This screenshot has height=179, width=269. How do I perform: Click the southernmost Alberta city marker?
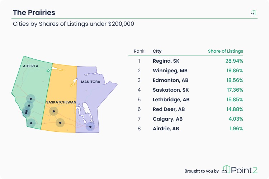click(x=31, y=123)
